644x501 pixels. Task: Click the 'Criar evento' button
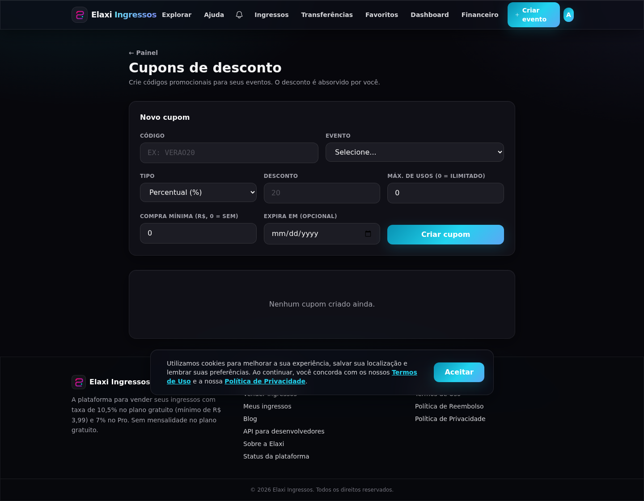pyautogui.click(x=534, y=15)
